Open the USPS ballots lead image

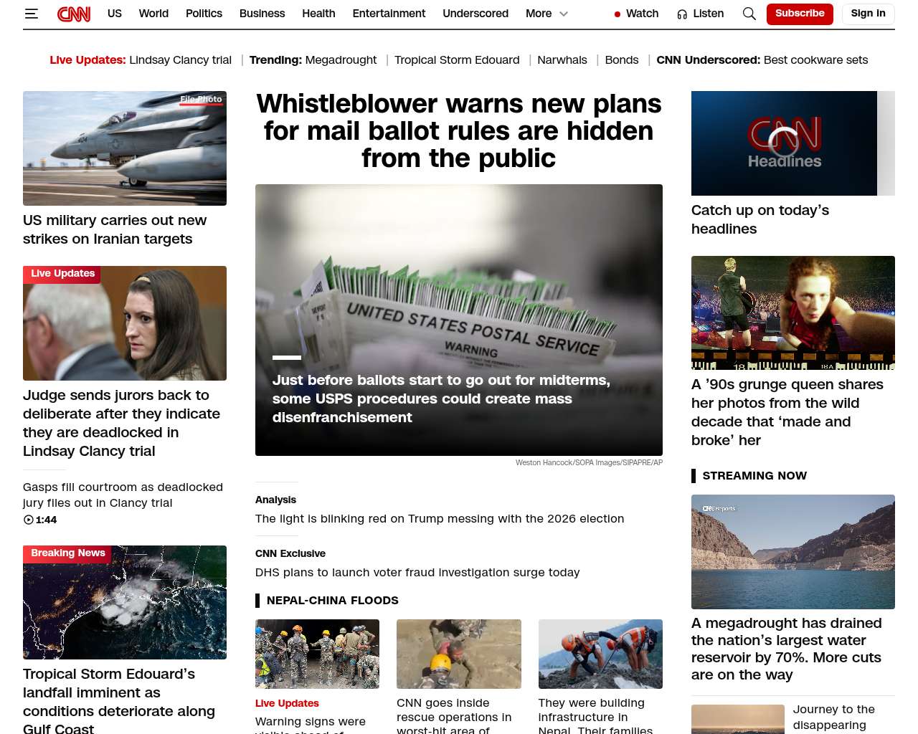(x=459, y=320)
